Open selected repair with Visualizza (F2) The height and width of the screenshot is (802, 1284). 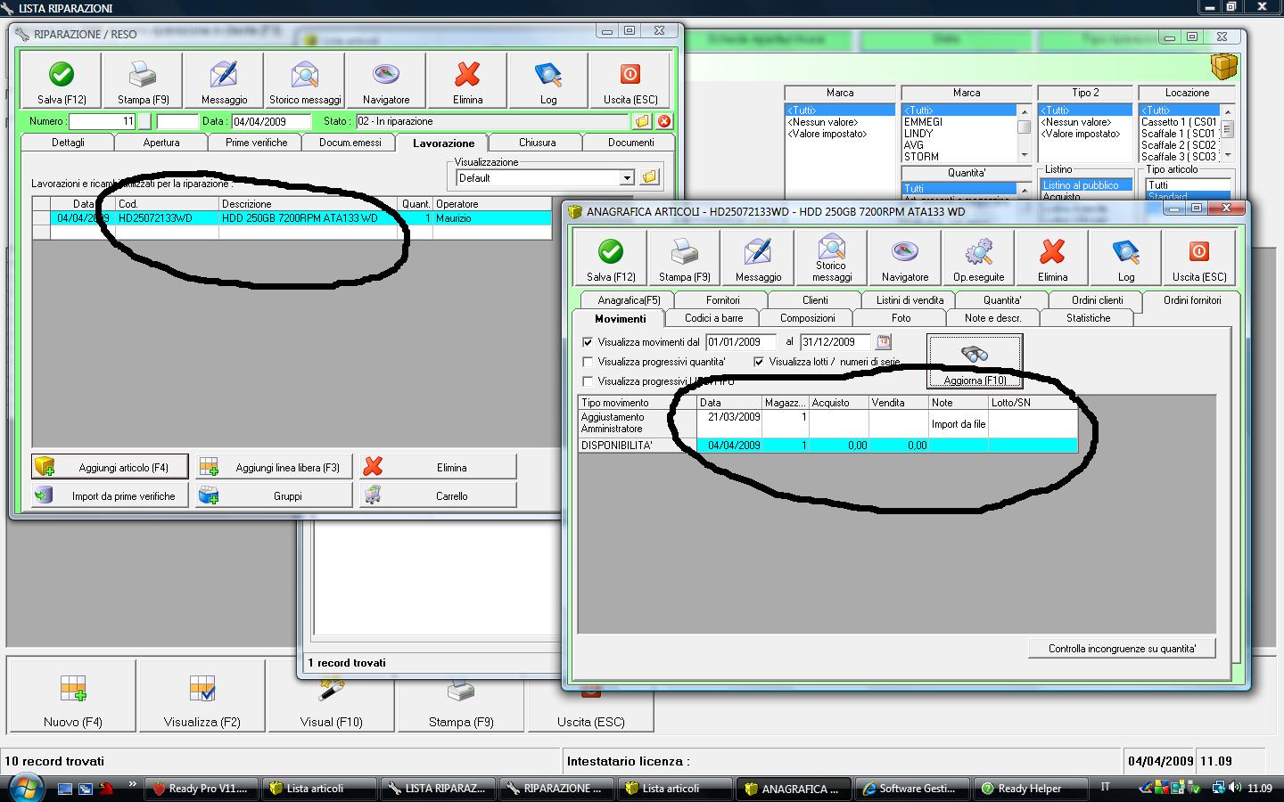click(x=202, y=697)
